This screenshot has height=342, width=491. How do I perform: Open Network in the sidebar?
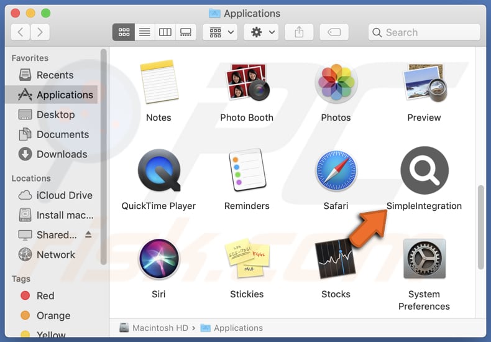(52, 254)
